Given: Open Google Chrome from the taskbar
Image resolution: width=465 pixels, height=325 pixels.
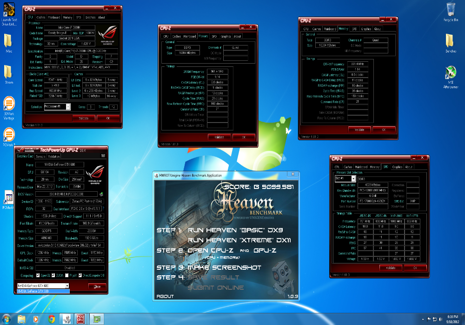Looking at the screenshot, I should pyautogui.click(x=52, y=319).
